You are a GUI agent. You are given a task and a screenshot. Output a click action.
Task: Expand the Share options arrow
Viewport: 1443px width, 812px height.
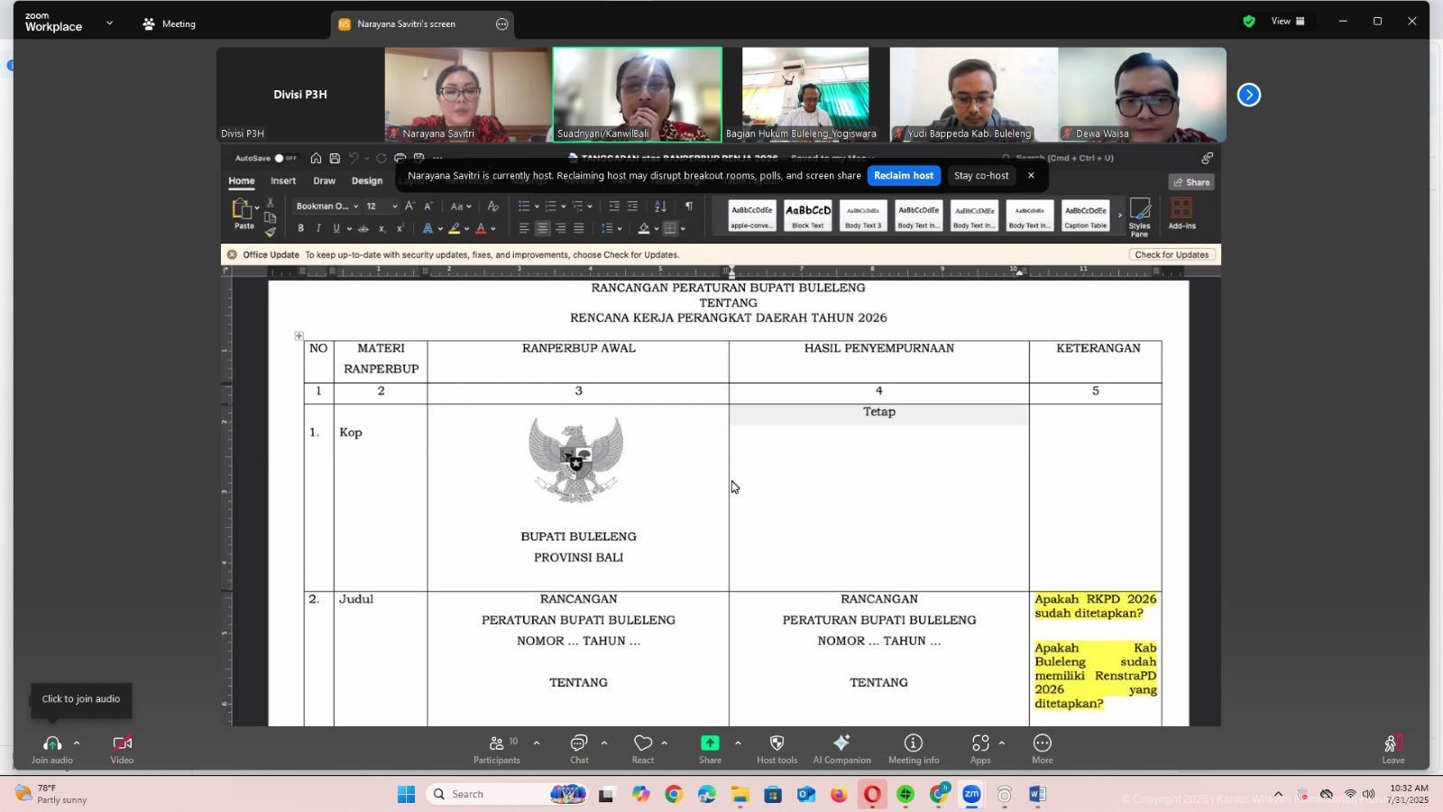point(738,743)
